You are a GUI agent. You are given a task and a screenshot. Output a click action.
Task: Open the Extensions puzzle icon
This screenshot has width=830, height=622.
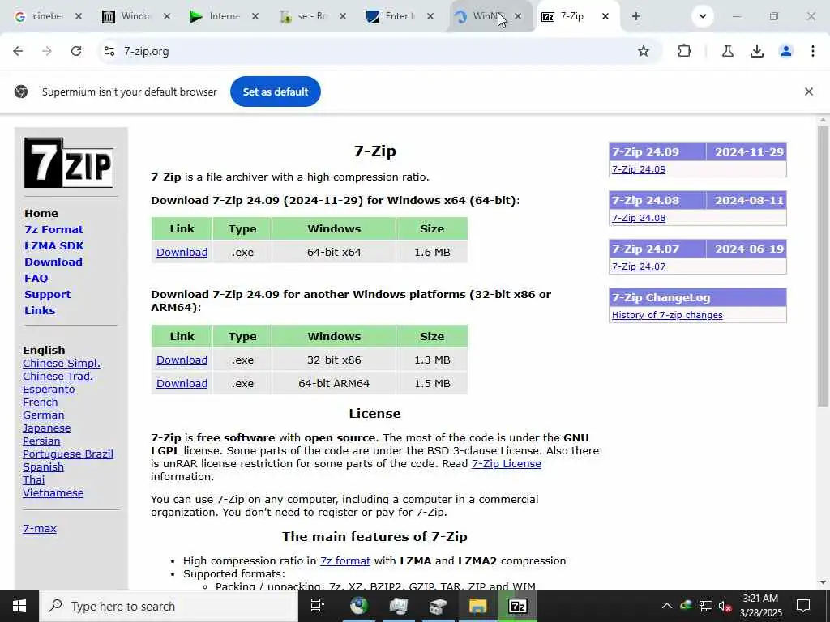684,51
